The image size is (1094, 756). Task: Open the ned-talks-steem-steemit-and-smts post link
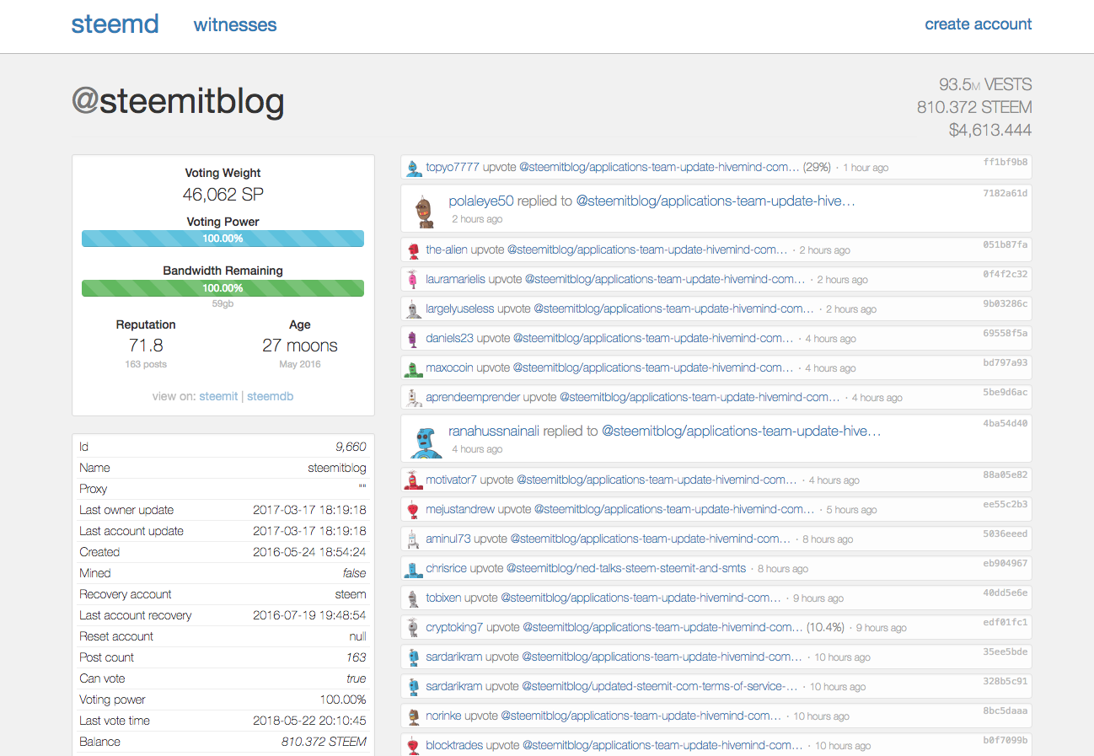(626, 569)
